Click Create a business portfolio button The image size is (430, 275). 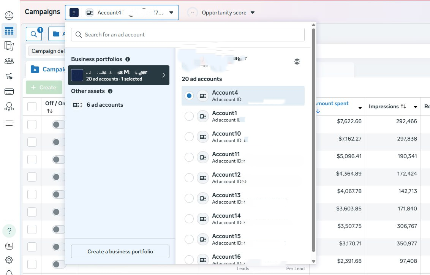click(120, 251)
